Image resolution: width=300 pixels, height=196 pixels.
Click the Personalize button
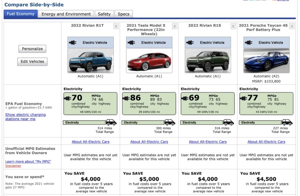[32, 49]
